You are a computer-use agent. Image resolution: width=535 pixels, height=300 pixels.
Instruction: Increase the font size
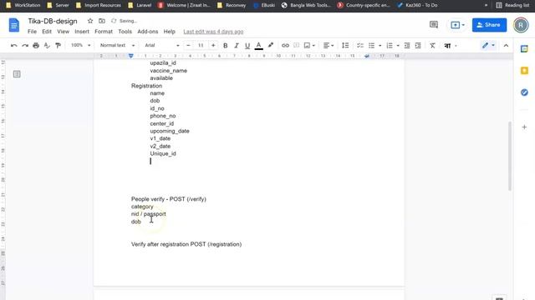pos(213,46)
